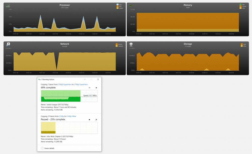Toggle the Receive legend swatch in Network
The width and height of the screenshot is (252, 154).
click(x=117, y=44)
